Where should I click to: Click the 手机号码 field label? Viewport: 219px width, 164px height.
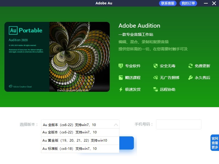point(144,124)
